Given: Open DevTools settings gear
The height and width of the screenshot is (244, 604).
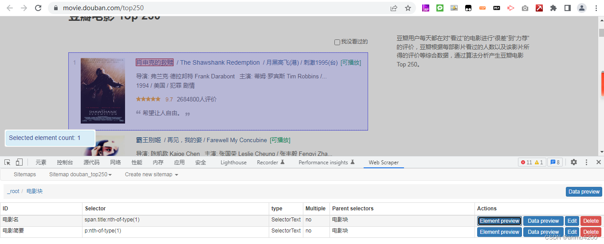Looking at the screenshot, I should click(574, 162).
